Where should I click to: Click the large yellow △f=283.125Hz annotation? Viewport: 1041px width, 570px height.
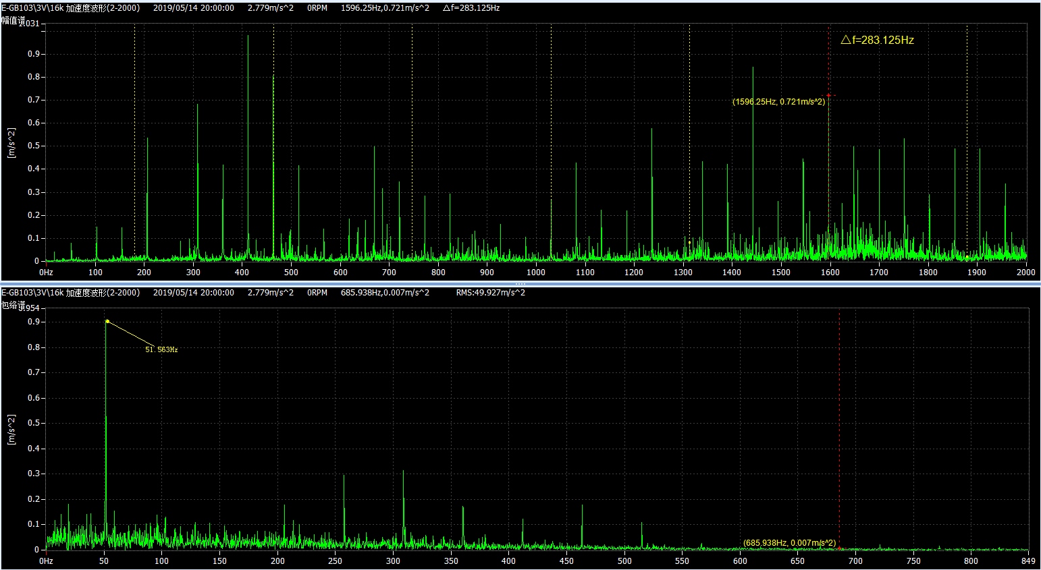[x=877, y=40]
